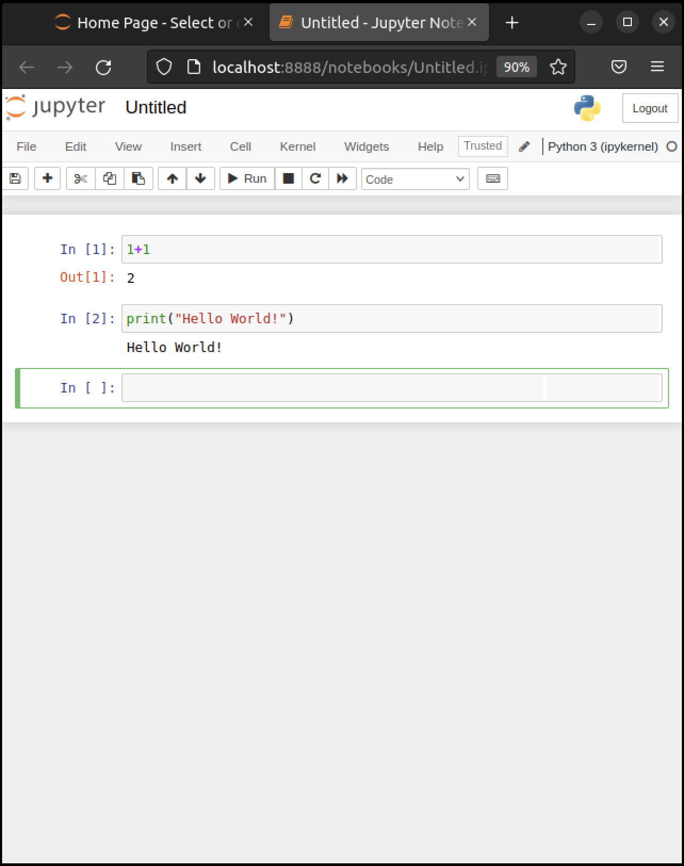Expand the Code cell type dropdown
The height and width of the screenshot is (866, 684).
(x=415, y=179)
